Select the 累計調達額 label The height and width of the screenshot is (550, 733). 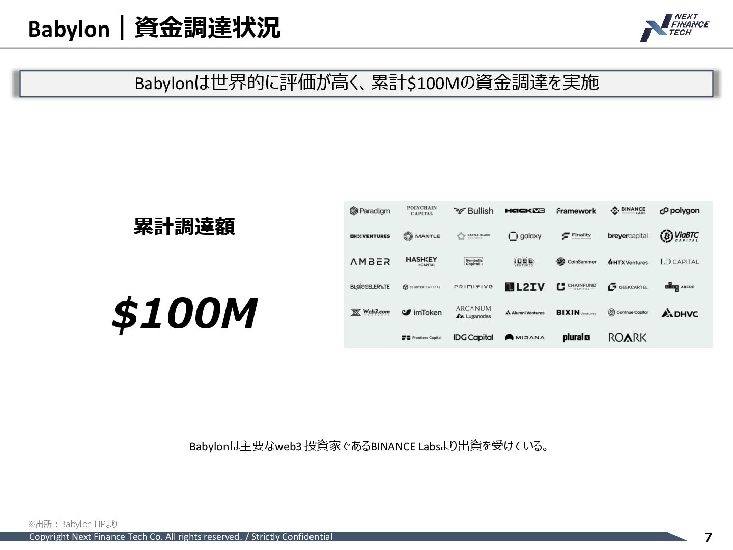(x=184, y=226)
